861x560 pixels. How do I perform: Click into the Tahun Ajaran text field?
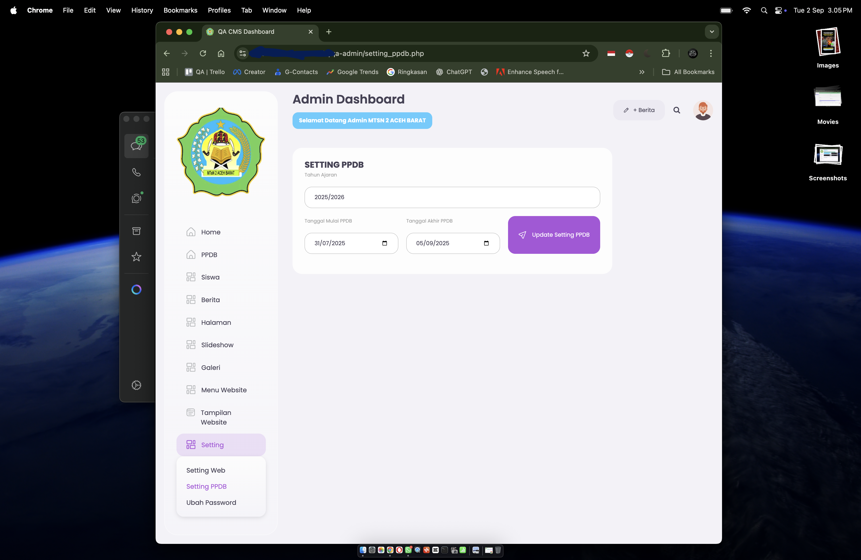(x=452, y=197)
